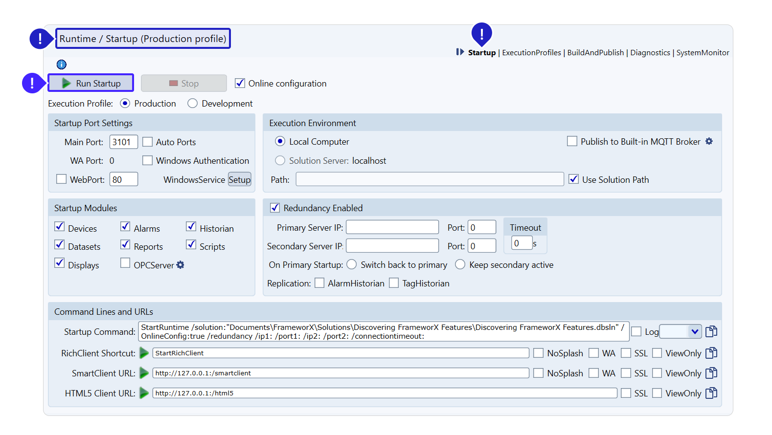This screenshot has width=772, height=435.
Task: Click the SmartClient URL text field
Action: click(341, 373)
